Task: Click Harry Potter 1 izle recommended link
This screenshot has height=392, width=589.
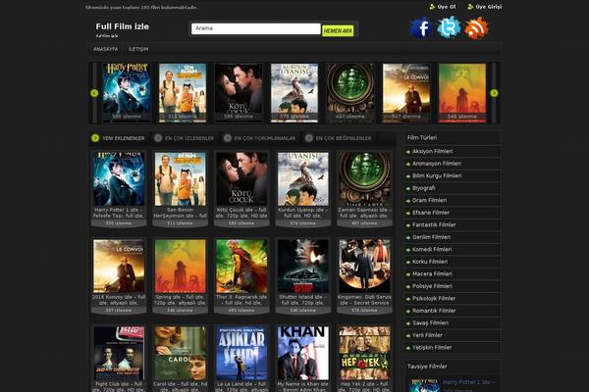Action: (468, 382)
